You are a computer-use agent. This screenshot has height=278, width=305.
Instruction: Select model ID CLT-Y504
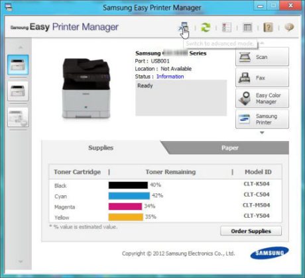tap(257, 216)
